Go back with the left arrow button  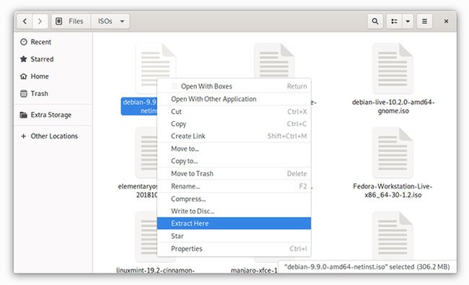pyautogui.click(x=25, y=21)
